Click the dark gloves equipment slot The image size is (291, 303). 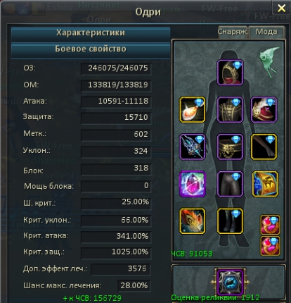coord(264,147)
